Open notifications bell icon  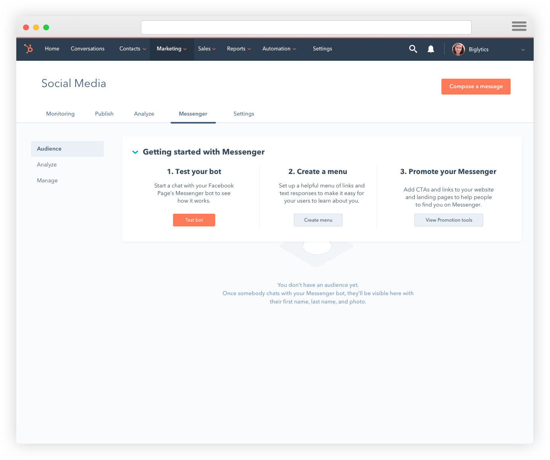point(431,49)
